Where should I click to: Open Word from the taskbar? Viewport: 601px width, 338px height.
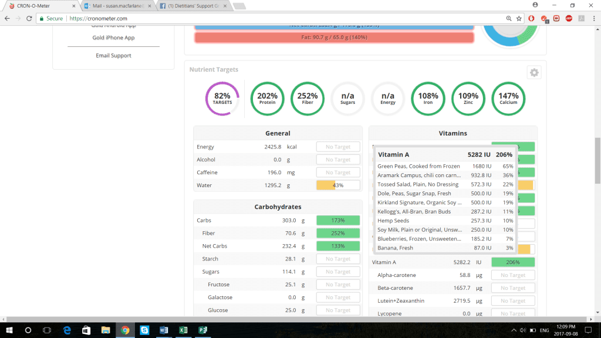click(164, 330)
